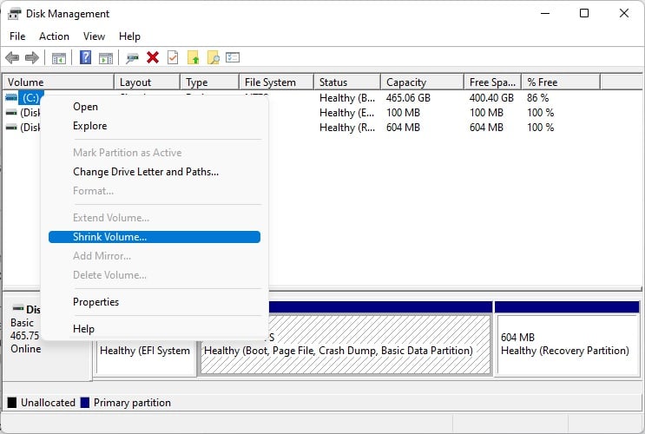Click the C: volume drive icon

pos(11,97)
